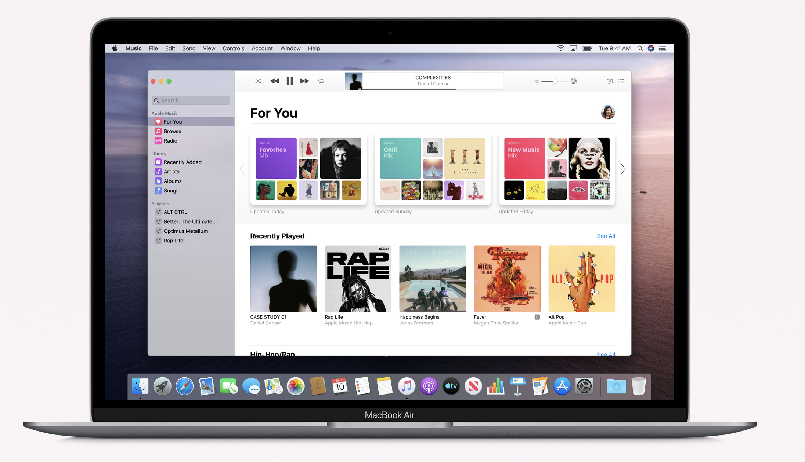Show the Up Next queue list
Viewport: 805px width, 462px height.
click(621, 81)
